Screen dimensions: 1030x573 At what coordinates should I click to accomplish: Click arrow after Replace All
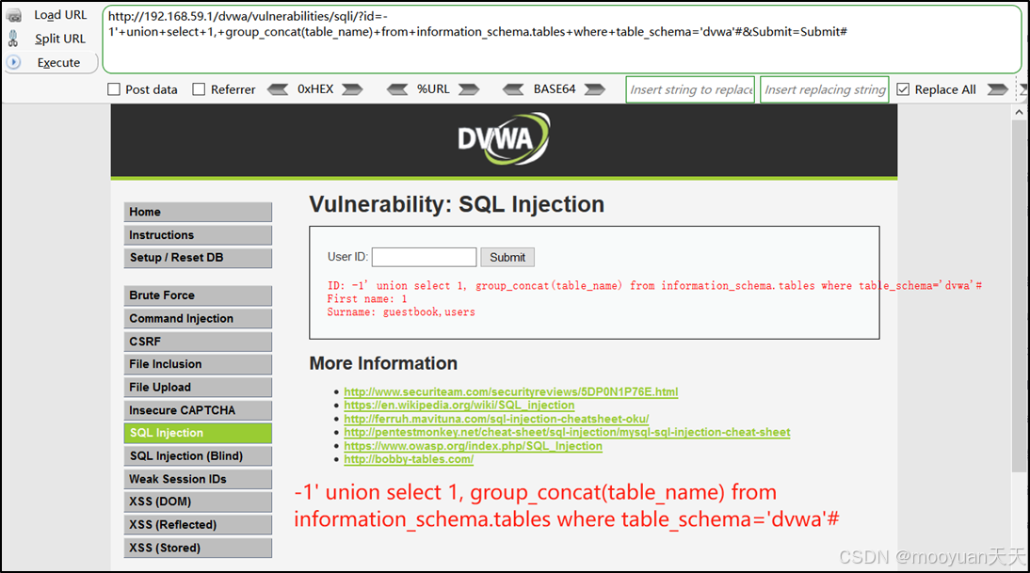[997, 89]
